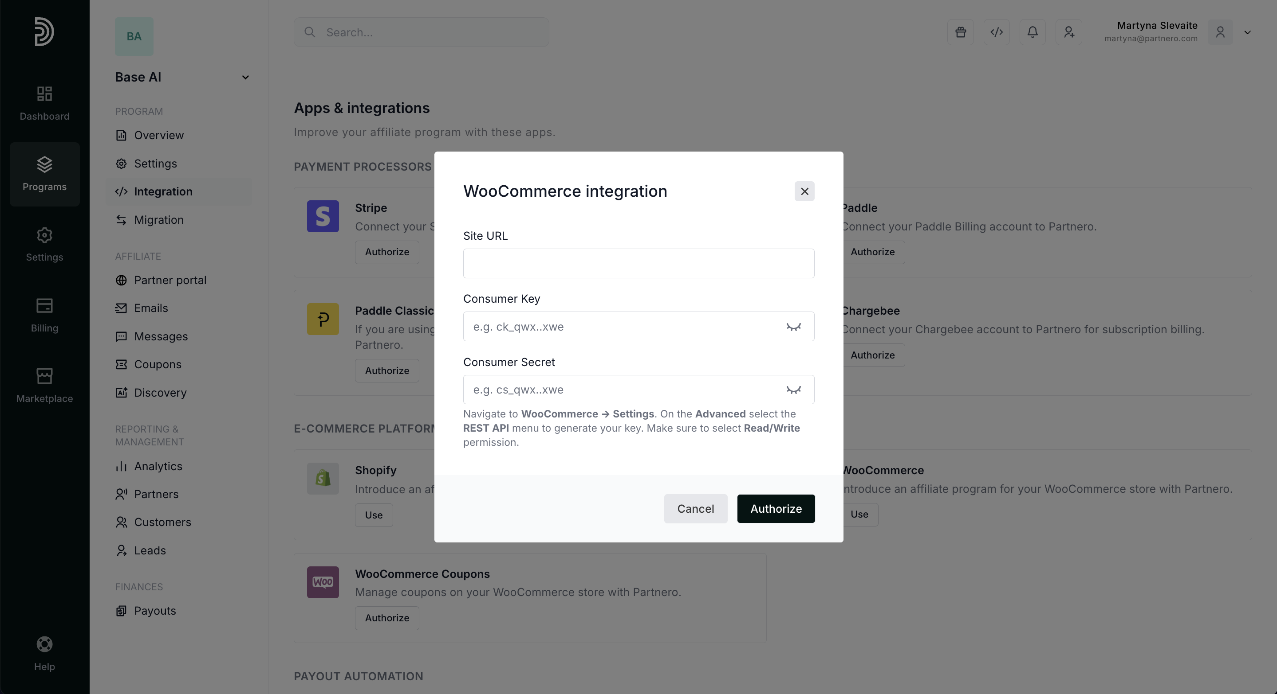Image resolution: width=1277 pixels, height=694 pixels.
Task: Toggle Consumer Key visibility eye icon
Action: click(x=793, y=327)
